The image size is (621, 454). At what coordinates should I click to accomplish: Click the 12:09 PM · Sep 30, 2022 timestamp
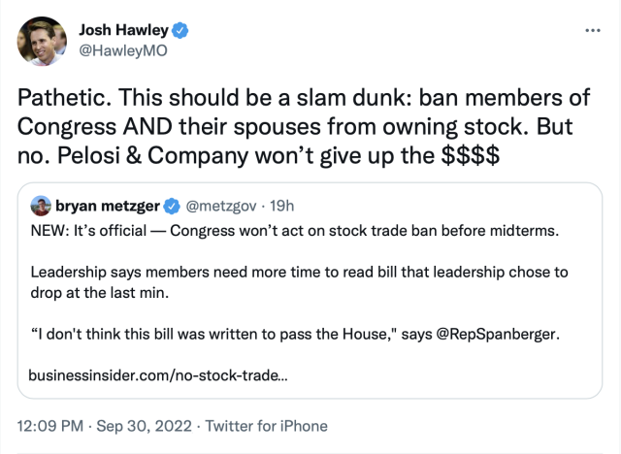[x=108, y=426]
